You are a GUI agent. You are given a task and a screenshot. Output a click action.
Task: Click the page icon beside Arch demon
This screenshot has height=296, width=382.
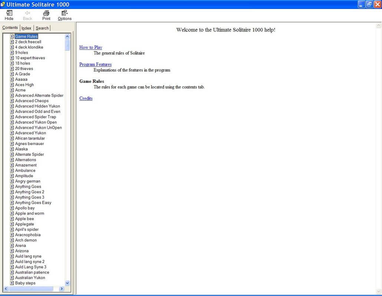(12, 240)
